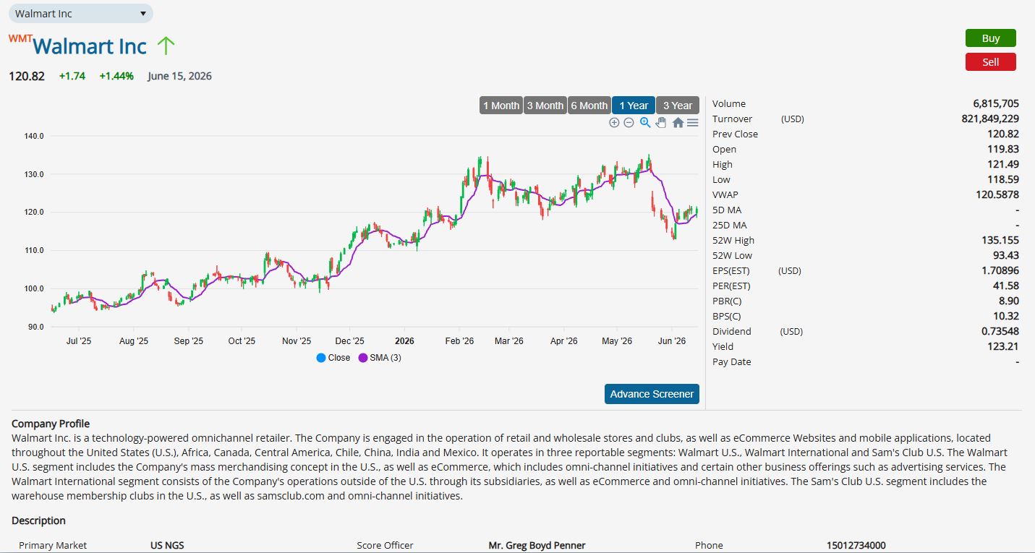
Task: Click the WMT ticker symbol label
Action: click(x=20, y=38)
